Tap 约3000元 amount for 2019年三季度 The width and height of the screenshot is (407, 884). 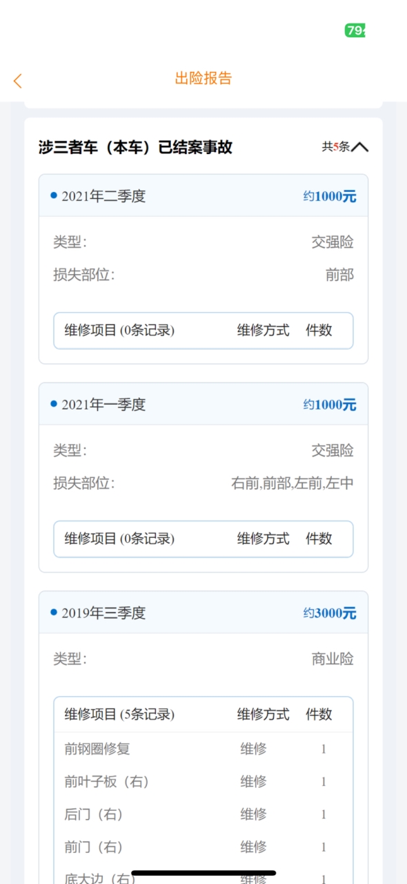pyautogui.click(x=330, y=613)
